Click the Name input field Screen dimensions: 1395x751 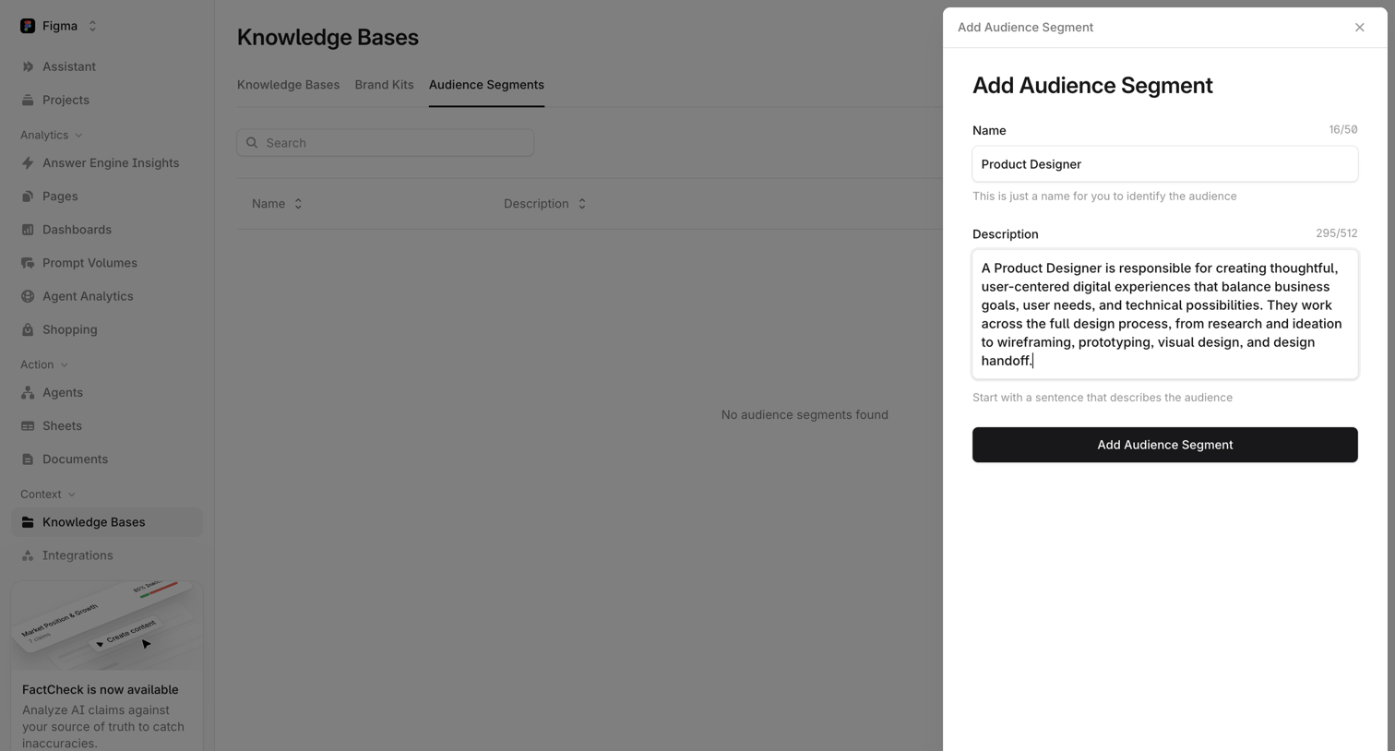tap(1164, 164)
